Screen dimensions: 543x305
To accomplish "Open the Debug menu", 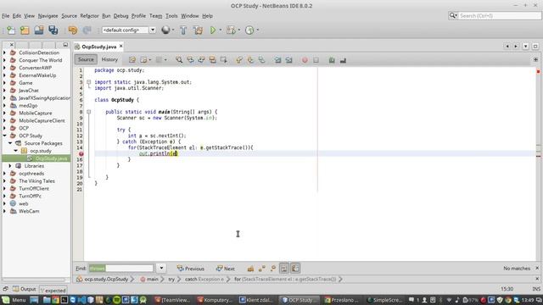I will [120, 16].
